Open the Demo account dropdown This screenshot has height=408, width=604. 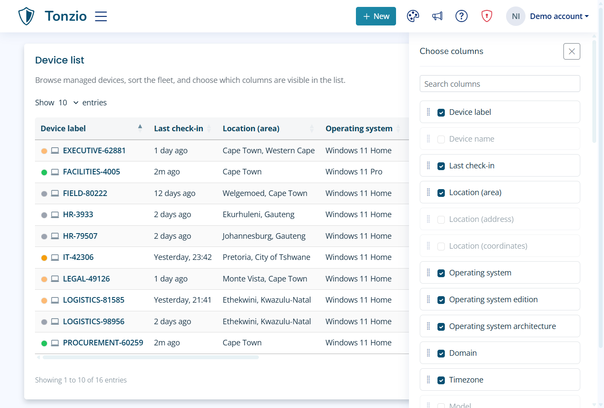[559, 16]
